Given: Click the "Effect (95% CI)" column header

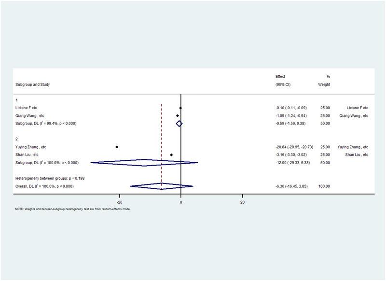Looking at the screenshot, I should 280,81.
